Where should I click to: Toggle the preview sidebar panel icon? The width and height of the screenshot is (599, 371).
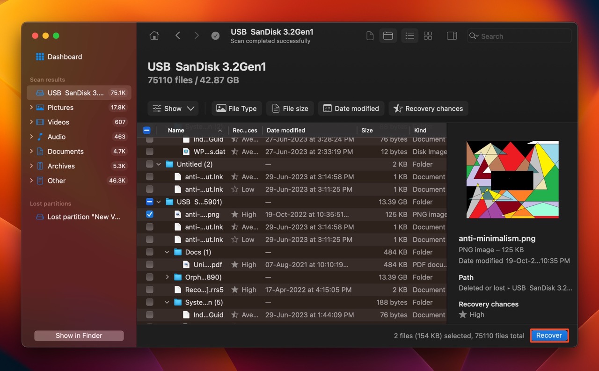pyautogui.click(x=452, y=36)
